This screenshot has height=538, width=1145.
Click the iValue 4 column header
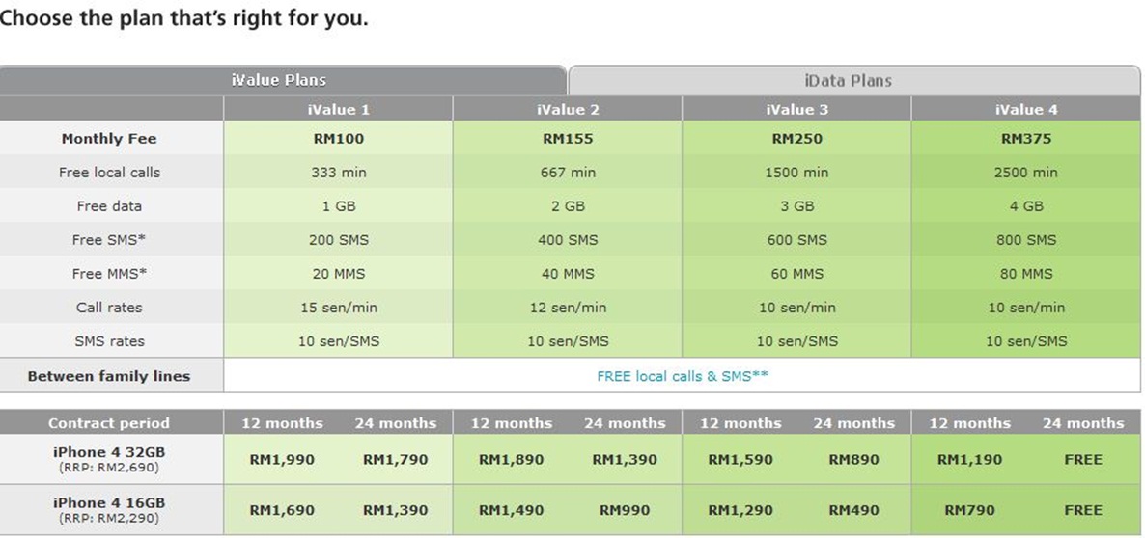[1026, 109]
